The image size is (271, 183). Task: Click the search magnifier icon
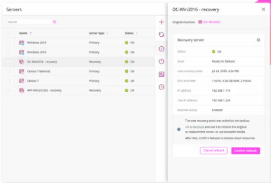click(x=54, y=22)
